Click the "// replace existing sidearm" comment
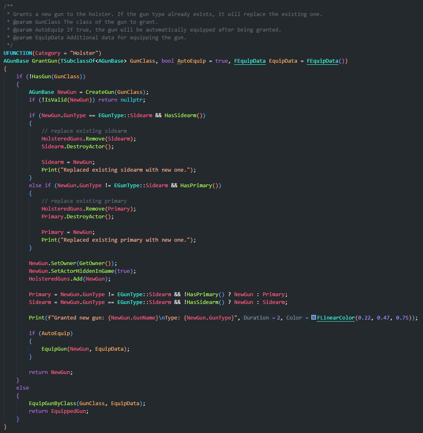Image resolution: width=423 pixels, height=433 pixels. (84, 131)
